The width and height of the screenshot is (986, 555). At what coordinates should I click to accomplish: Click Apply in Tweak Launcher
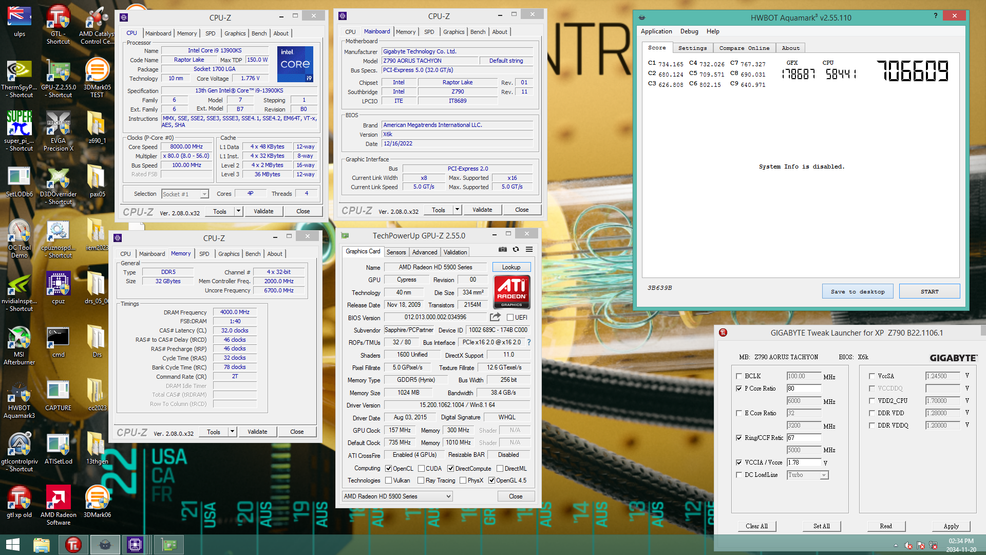[951, 526]
